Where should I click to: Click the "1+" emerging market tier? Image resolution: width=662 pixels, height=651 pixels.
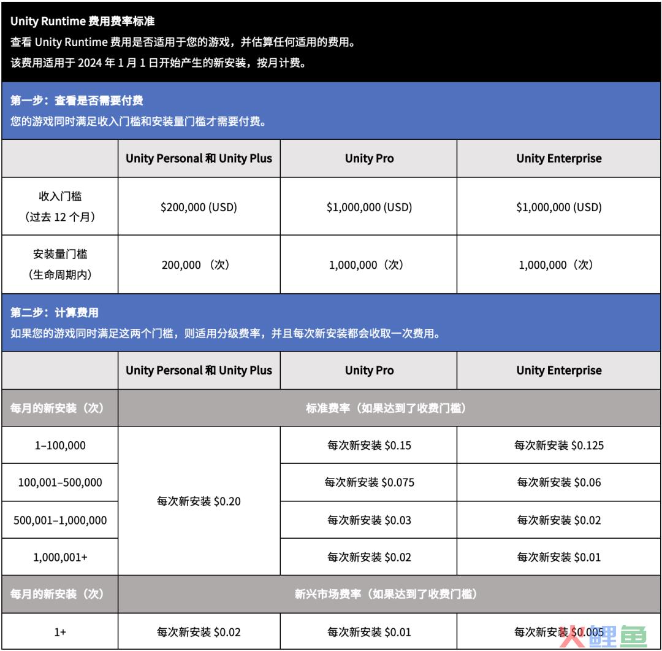pyautogui.click(x=60, y=632)
